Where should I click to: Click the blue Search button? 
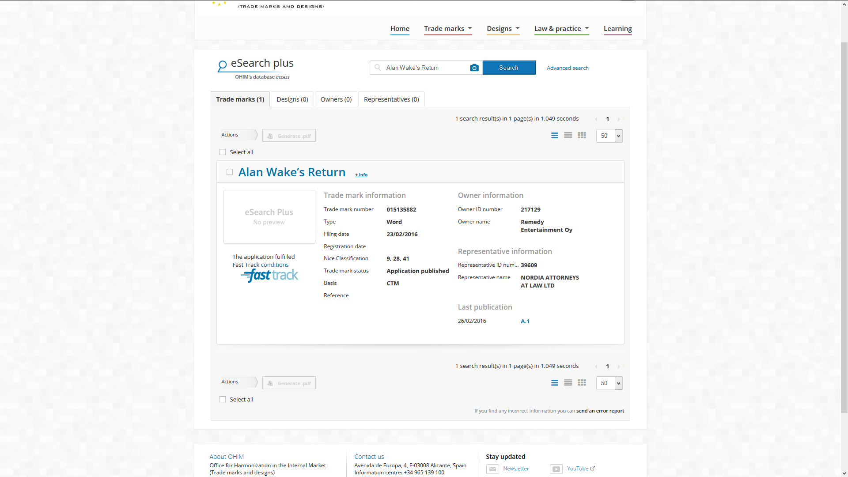click(x=508, y=68)
